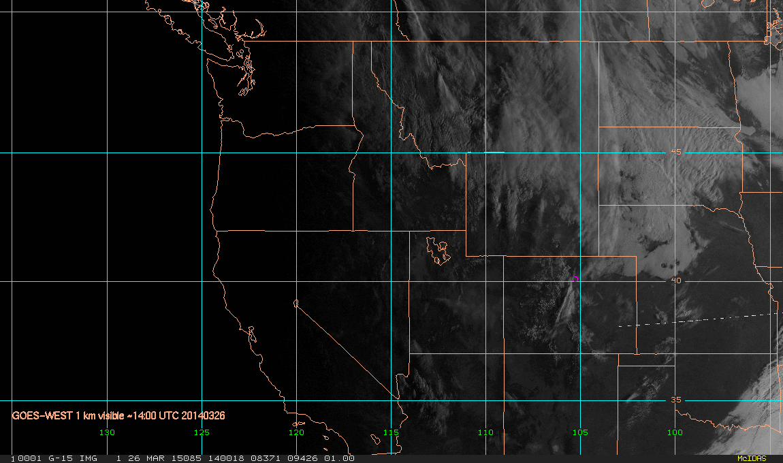Select the '120' longitude label
This screenshot has width=783, height=463.
coord(296,432)
